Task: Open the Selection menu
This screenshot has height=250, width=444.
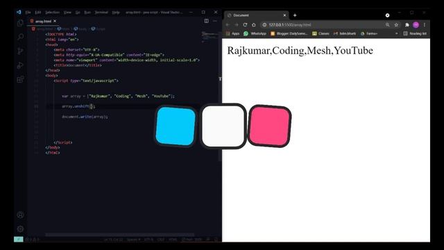Action: point(53,12)
